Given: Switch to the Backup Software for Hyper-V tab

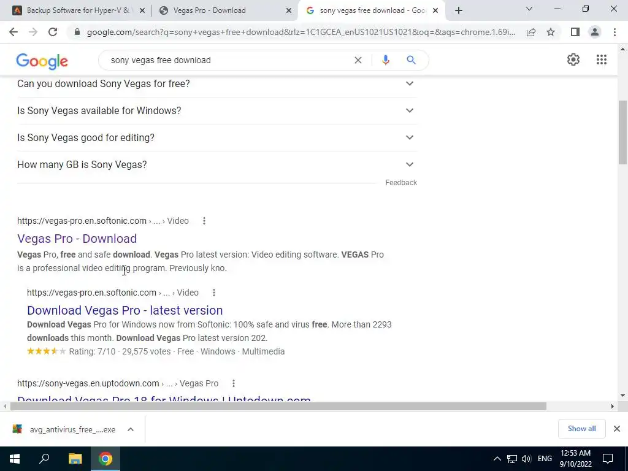Looking at the screenshot, I should 77,10.
